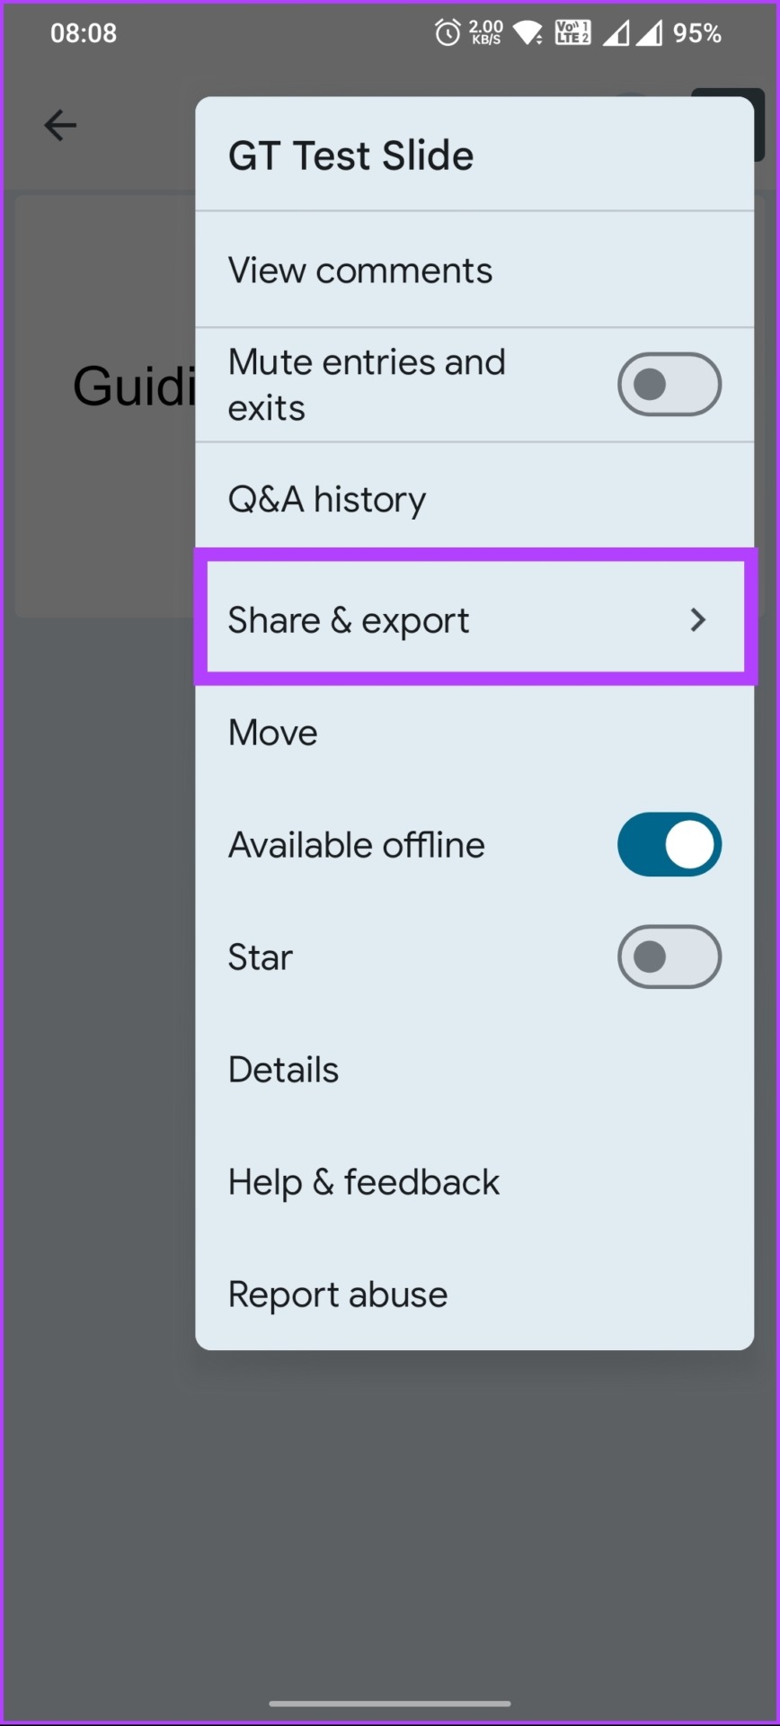Image resolution: width=780 pixels, height=1726 pixels.
Task: Select Report abuse
Action: [x=474, y=1294]
